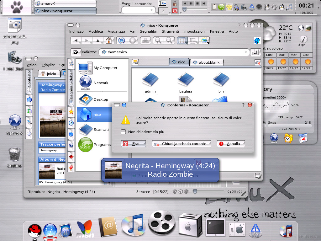The width and height of the screenshot is (321, 241).
Task: Click the second magnifier zoom icon
Action: click(169, 40)
